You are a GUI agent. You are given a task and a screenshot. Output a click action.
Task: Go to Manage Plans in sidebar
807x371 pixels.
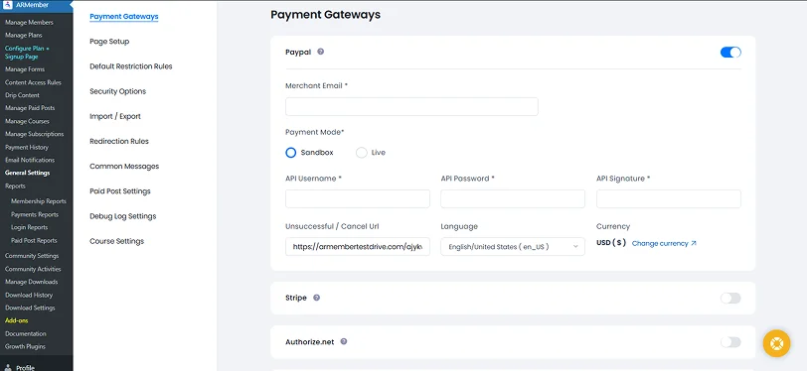coord(24,36)
